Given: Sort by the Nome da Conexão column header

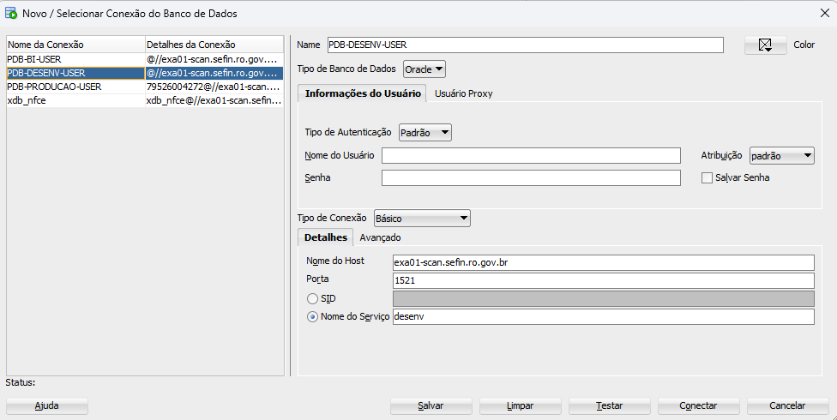Looking at the screenshot, I should click(x=75, y=45).
